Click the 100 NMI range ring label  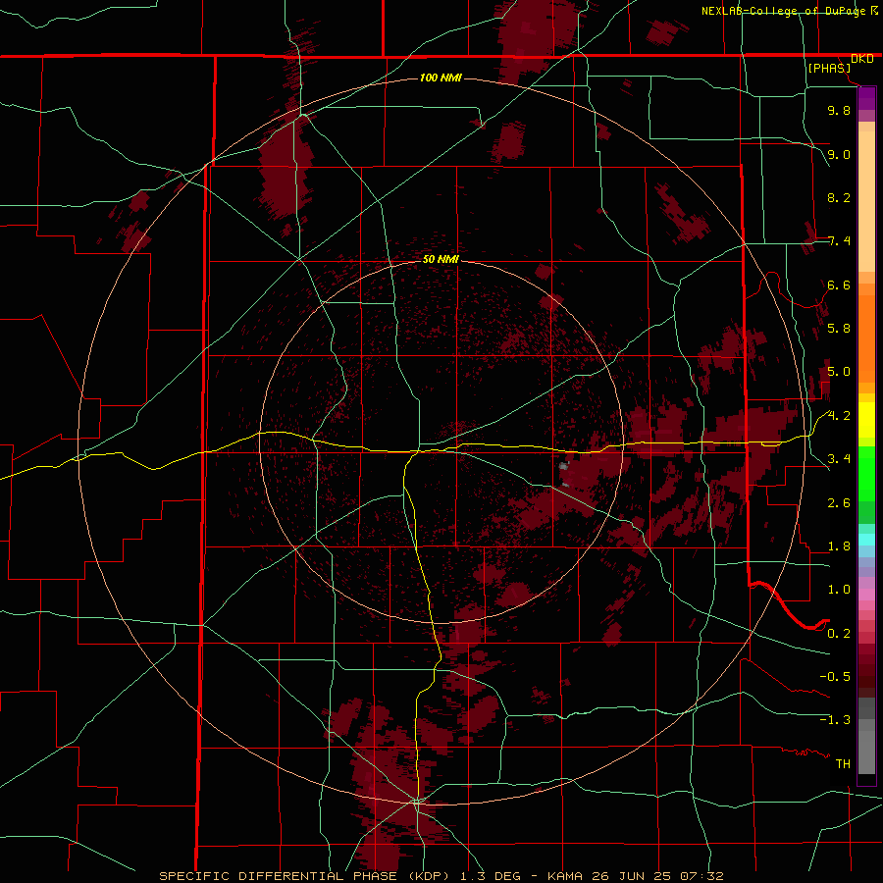pos(441,78)
